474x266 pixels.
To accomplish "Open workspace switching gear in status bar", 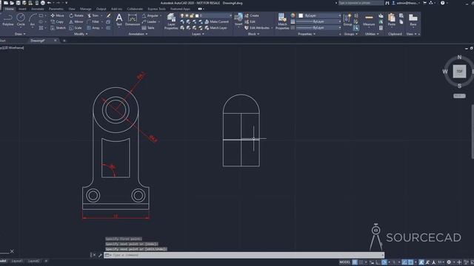I will point(449,262).
